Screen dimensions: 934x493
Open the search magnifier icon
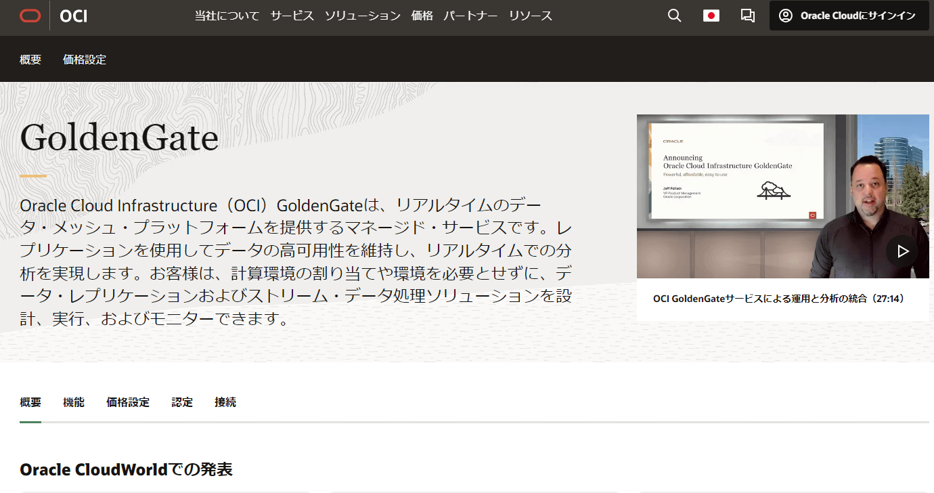[674, 16]
